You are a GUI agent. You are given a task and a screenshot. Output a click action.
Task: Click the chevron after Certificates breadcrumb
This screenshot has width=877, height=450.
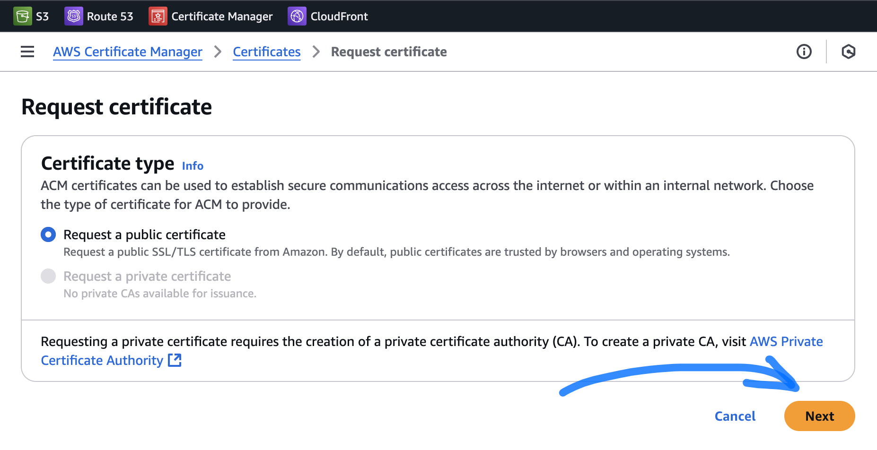316,52
